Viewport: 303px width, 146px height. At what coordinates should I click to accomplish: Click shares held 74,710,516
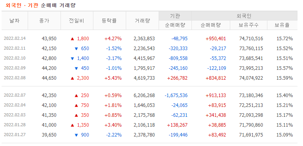251,39
